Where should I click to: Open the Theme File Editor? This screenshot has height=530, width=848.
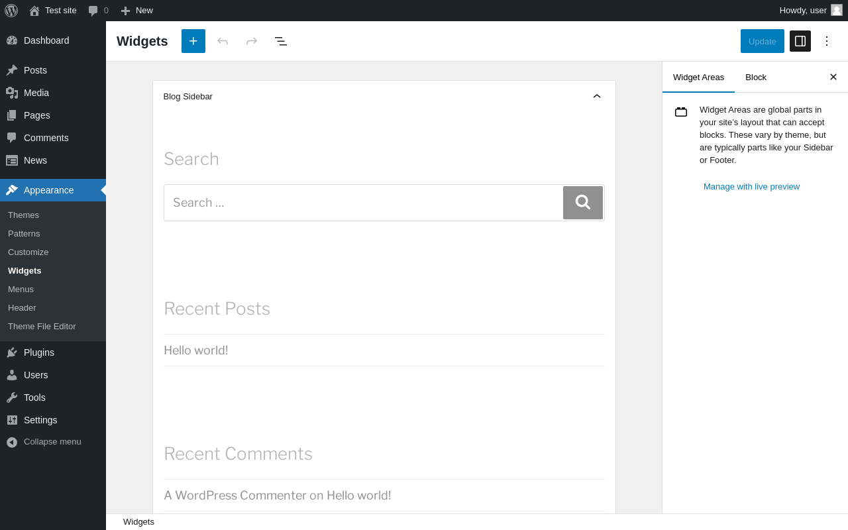pyautogui.click(x=42, y=327)
